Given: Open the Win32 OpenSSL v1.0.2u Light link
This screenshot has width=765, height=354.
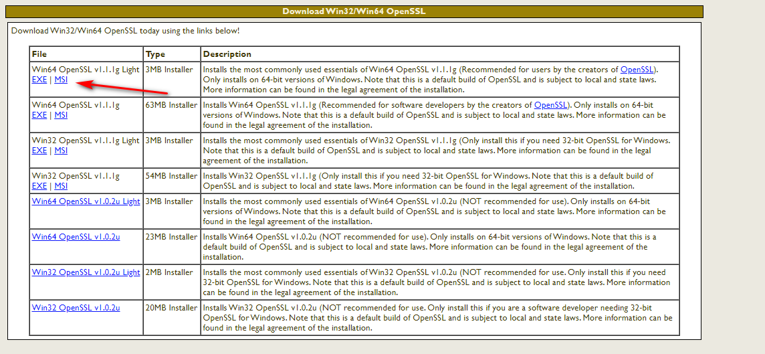Looking at the screenshot, I should [x=86, y=272].
